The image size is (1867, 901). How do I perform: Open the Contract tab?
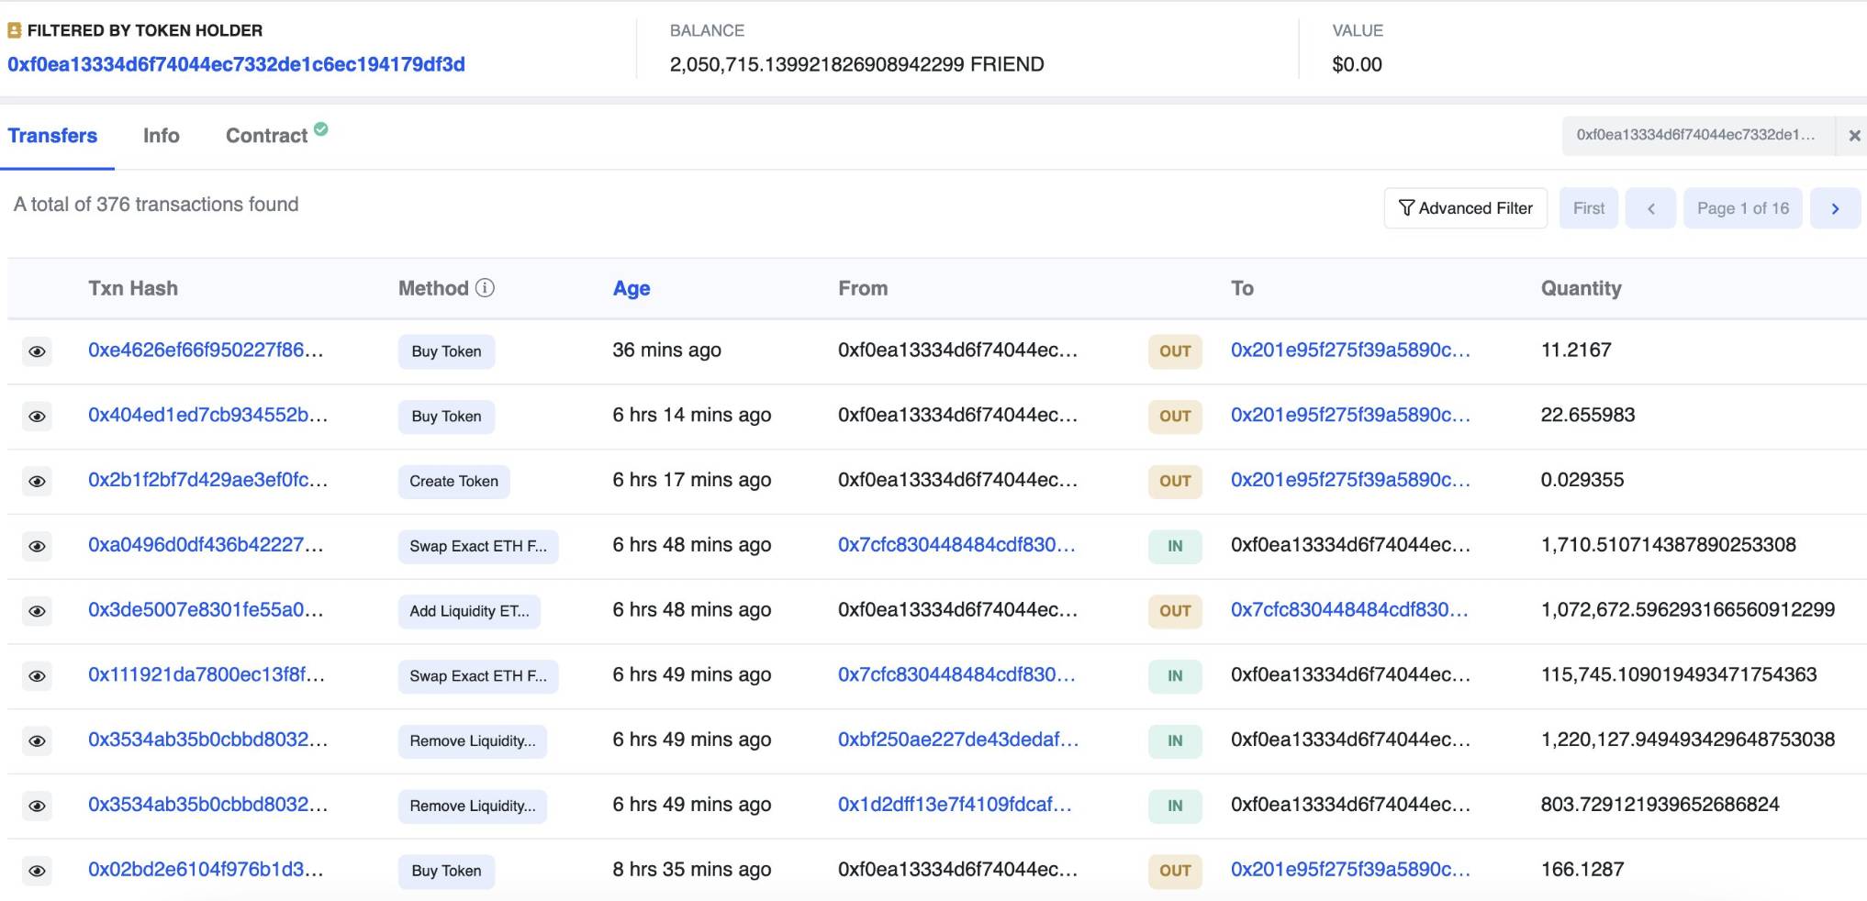click(266, 136)
